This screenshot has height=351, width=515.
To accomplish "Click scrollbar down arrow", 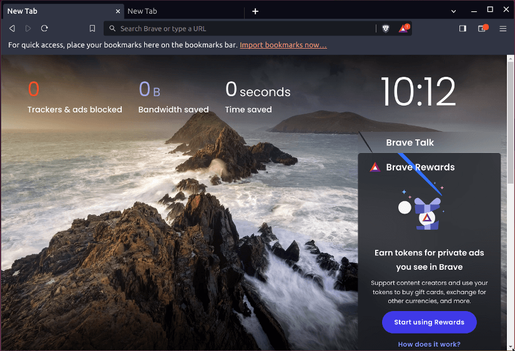I will tap(511, 347).
